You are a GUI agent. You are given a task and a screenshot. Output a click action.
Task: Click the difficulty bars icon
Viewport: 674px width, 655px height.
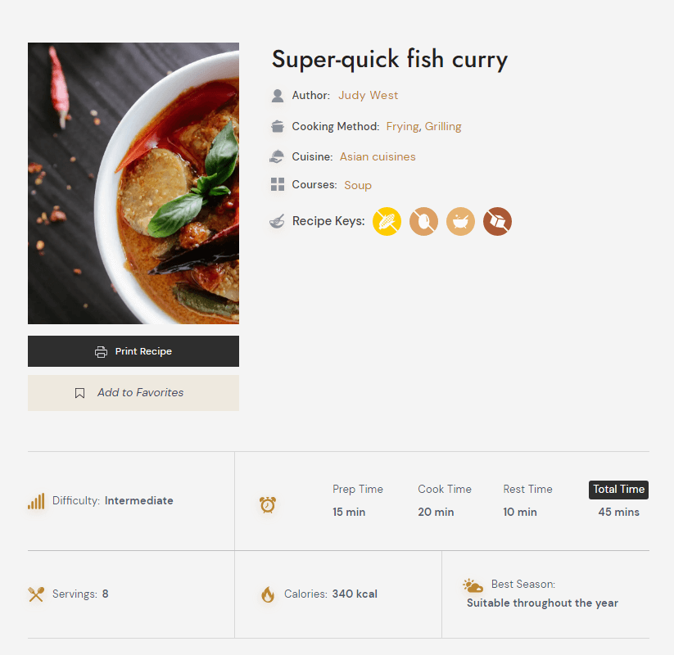point(36,501)
